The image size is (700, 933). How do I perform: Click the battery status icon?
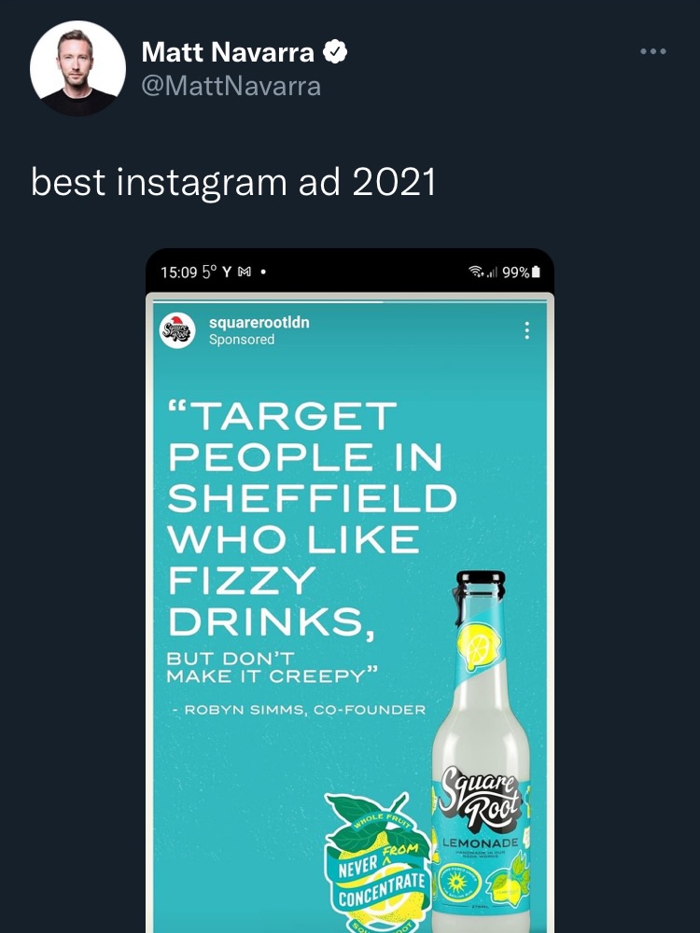[536, 272]
